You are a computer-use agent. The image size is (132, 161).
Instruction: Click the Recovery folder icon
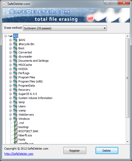[15, 89]
